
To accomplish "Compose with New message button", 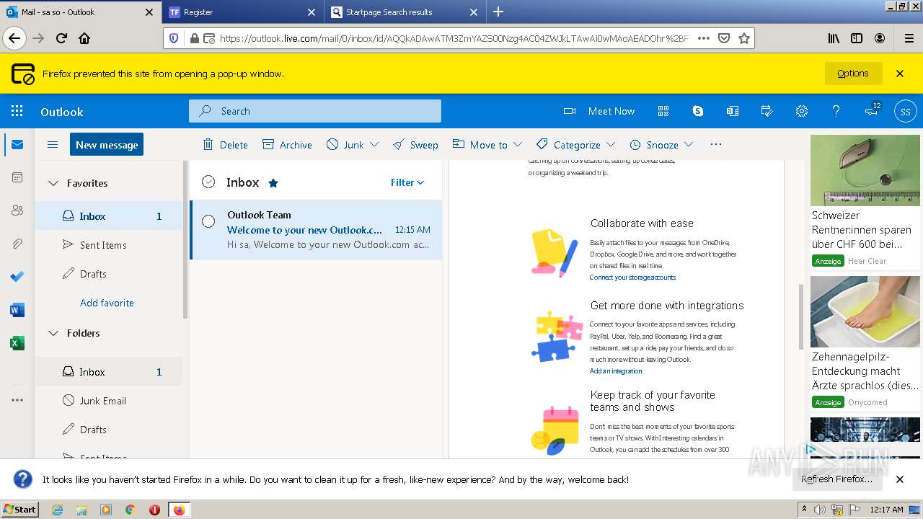I will pyautogui.click(x=107, y=144).
